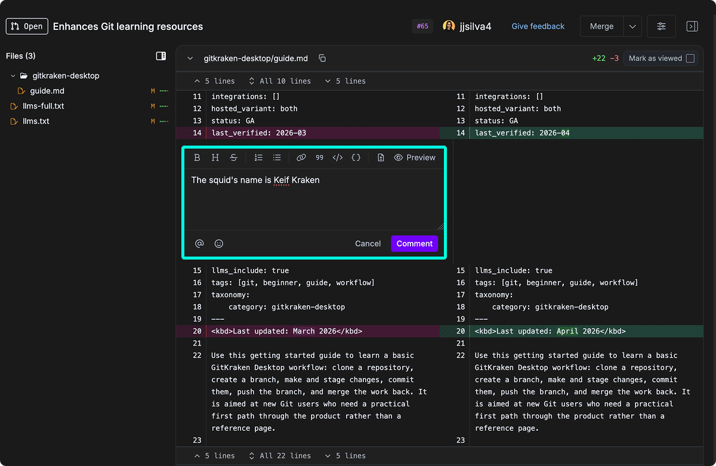Image resolution: width=716 pixels, height=466 pixels.
Task: Expand 5 lines down at bottom of diff
Action: [x=345, y=456]
